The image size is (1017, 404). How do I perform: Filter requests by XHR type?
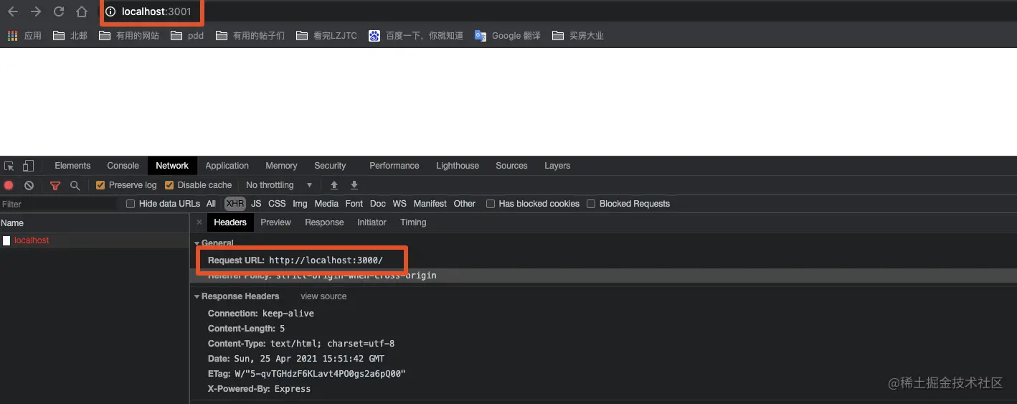tap(235, 204)
